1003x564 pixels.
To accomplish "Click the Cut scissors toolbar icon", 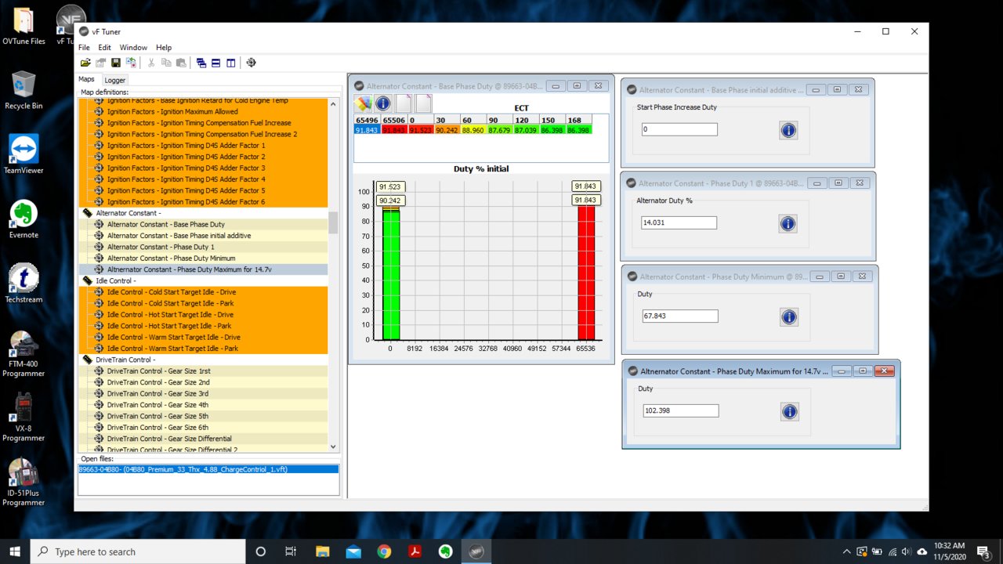I will click(151, 63).
